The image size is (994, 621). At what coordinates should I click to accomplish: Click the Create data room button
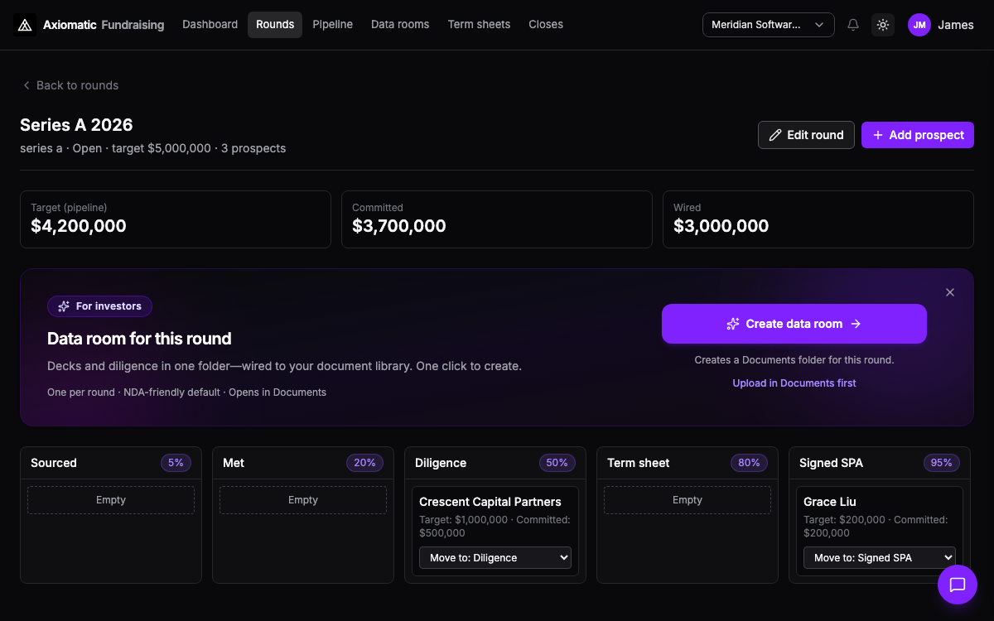(794, 324)
